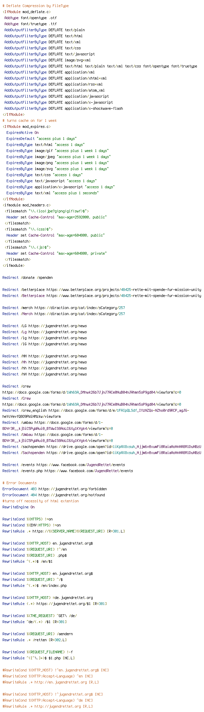
Task: Click the 'Redirect /donate /spenden' line
Action: point(27,278)
